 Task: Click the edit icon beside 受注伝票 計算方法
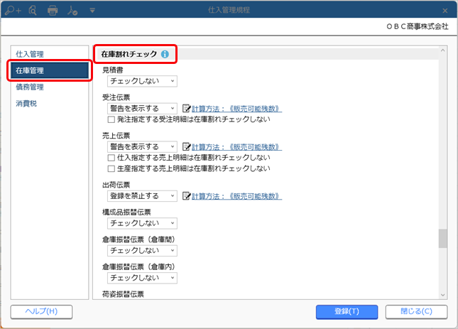186,109
